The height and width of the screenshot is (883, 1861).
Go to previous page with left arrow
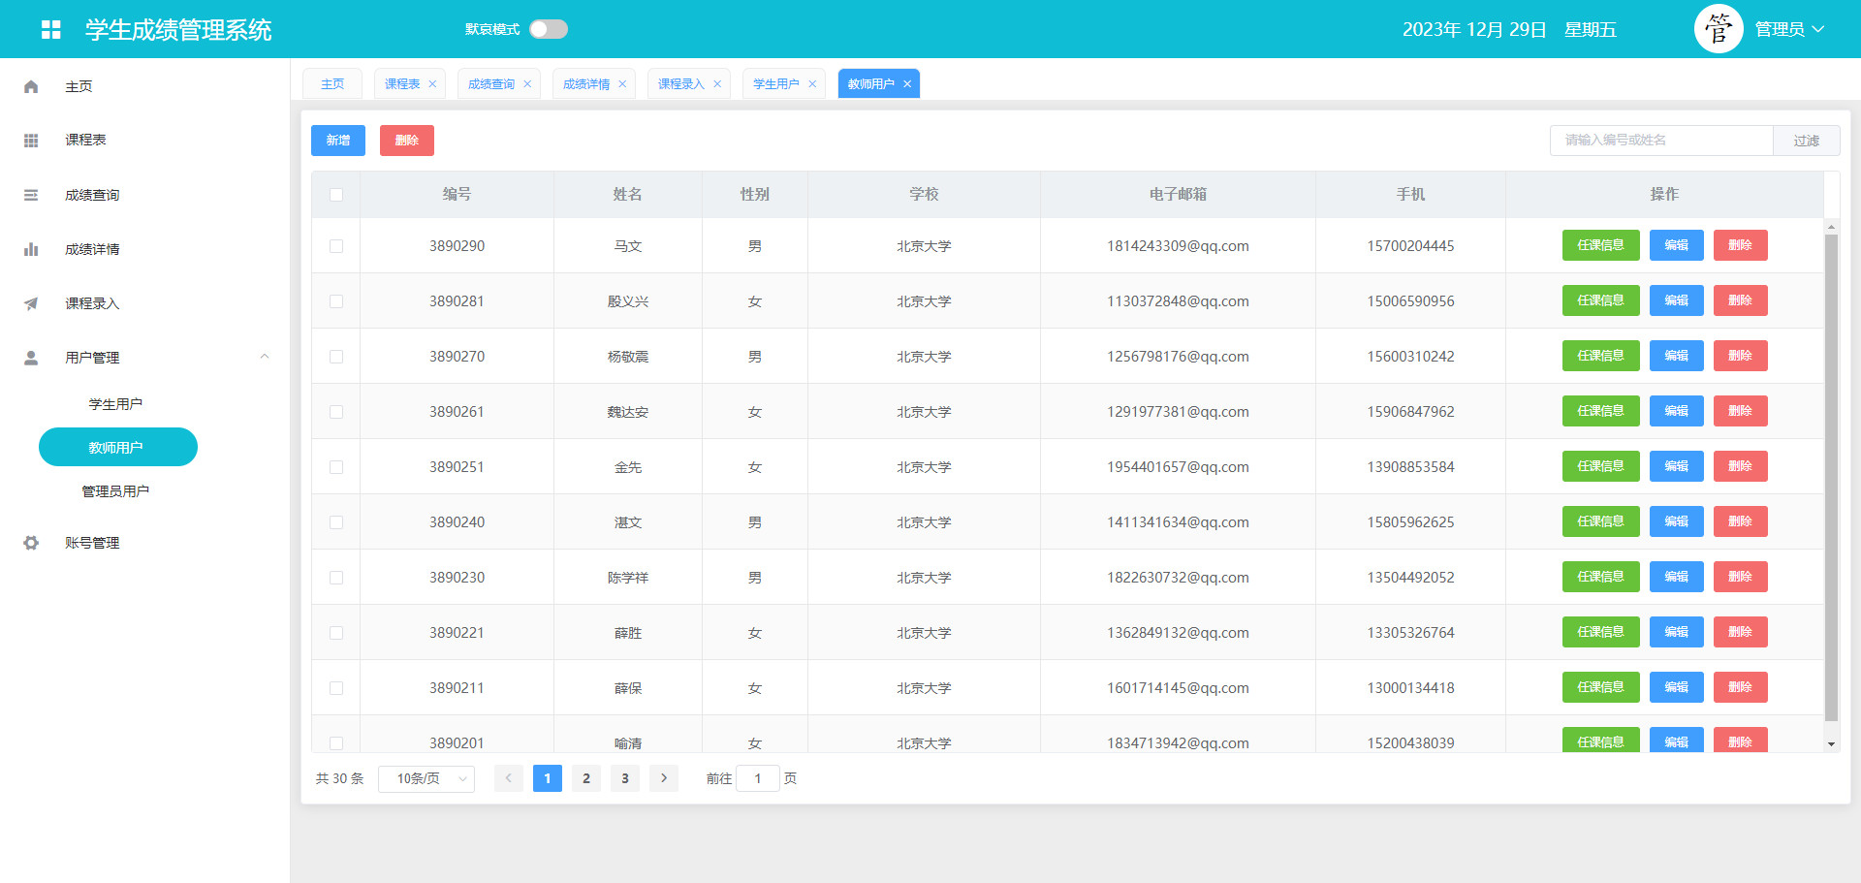[509, 778]
